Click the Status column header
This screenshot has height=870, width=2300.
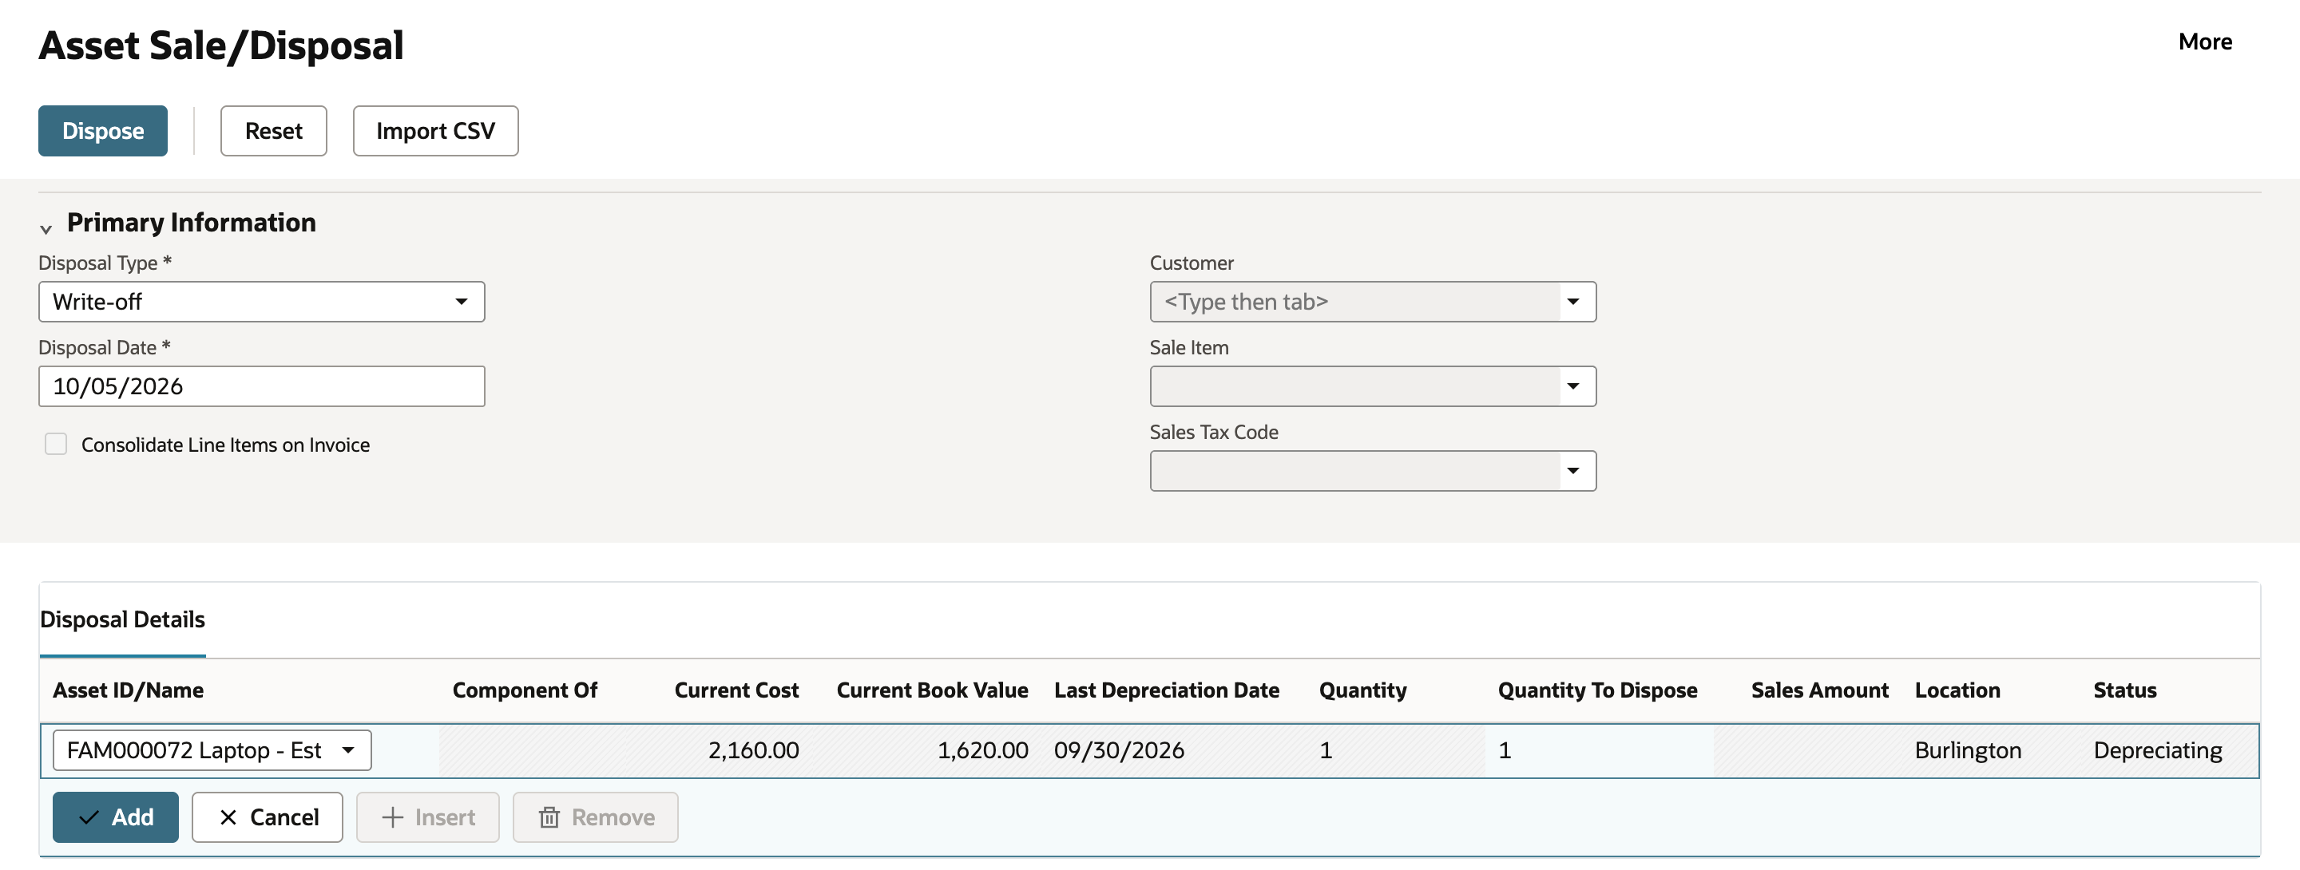pos(2125,690)
